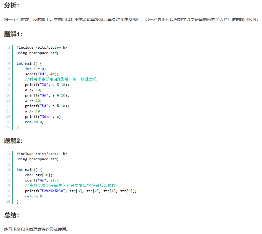
Task: Click 'return 0;' on line 15 of 题解1
Action: (34, 122)
